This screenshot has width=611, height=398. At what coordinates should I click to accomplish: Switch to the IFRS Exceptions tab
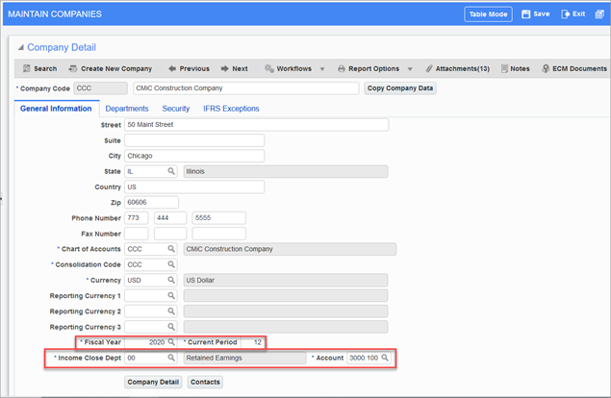coord(231,109)
